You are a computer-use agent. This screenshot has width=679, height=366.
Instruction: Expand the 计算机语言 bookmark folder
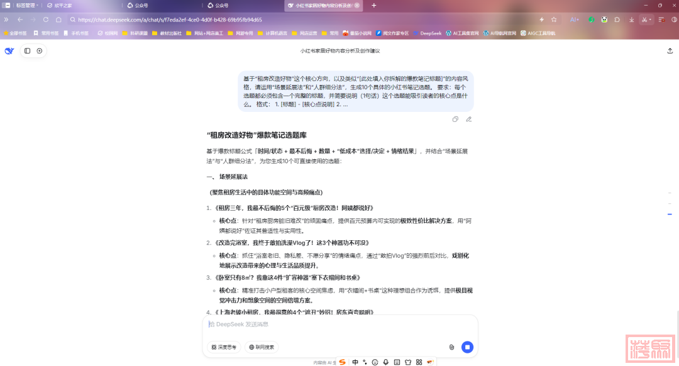pyautogui.click(x=272, y=33)
